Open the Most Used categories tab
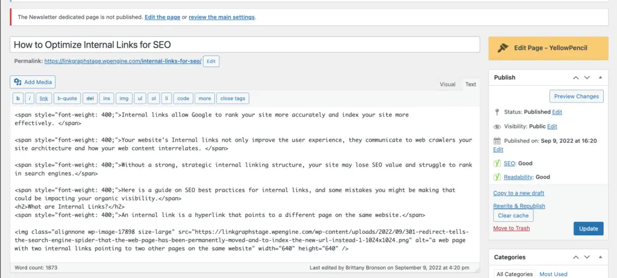The height and width of the screenshot is (278, 617). pos(553,274)
